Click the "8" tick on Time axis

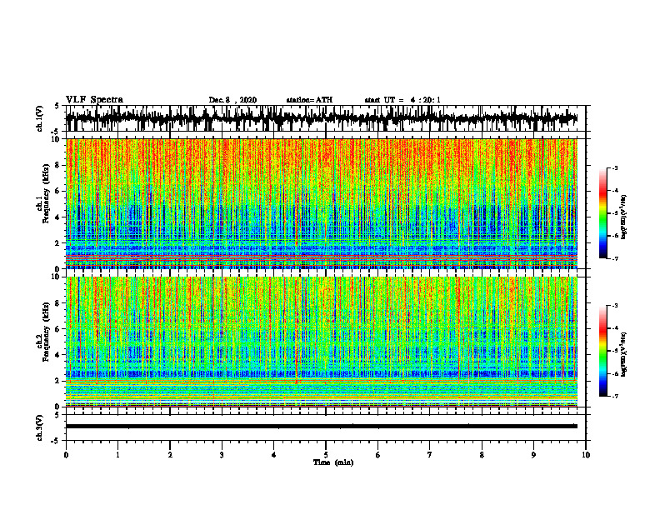(x=482, y=455)
